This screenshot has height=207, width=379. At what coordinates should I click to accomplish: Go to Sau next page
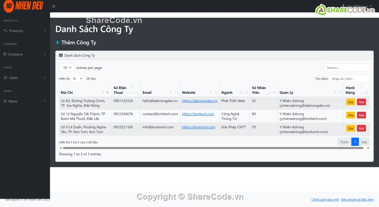pyautogui.click(x=364, y=142)
